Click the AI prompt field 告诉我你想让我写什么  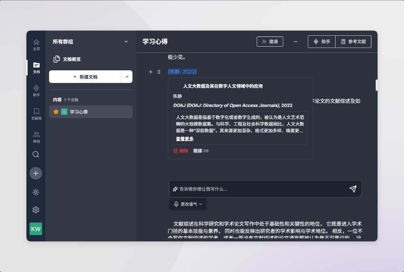[x=265, y=189]
